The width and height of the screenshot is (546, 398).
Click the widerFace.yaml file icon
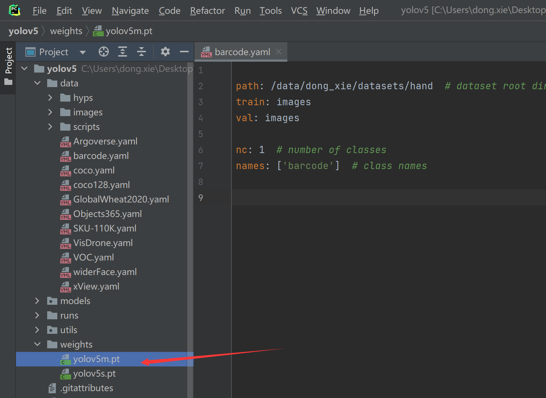(65, 272)
